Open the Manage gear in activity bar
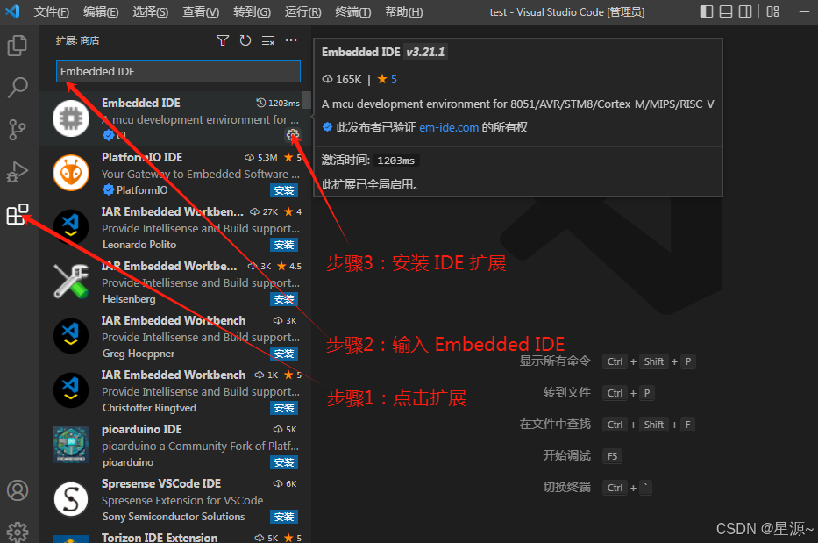The width and height of the screenshot is (818, 543). [18, 532]
